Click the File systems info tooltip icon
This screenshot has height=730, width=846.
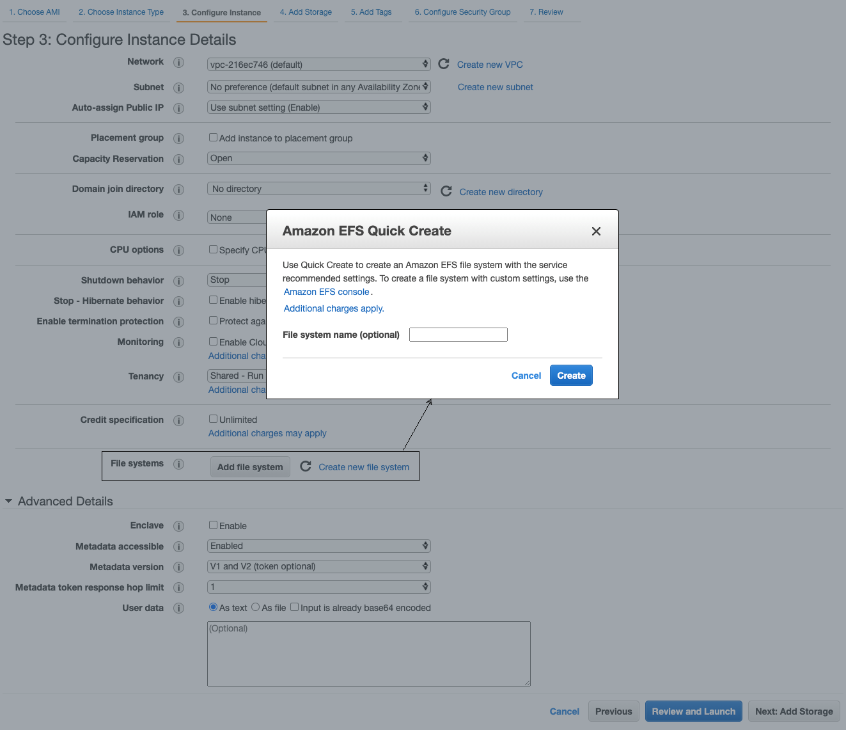179,464
